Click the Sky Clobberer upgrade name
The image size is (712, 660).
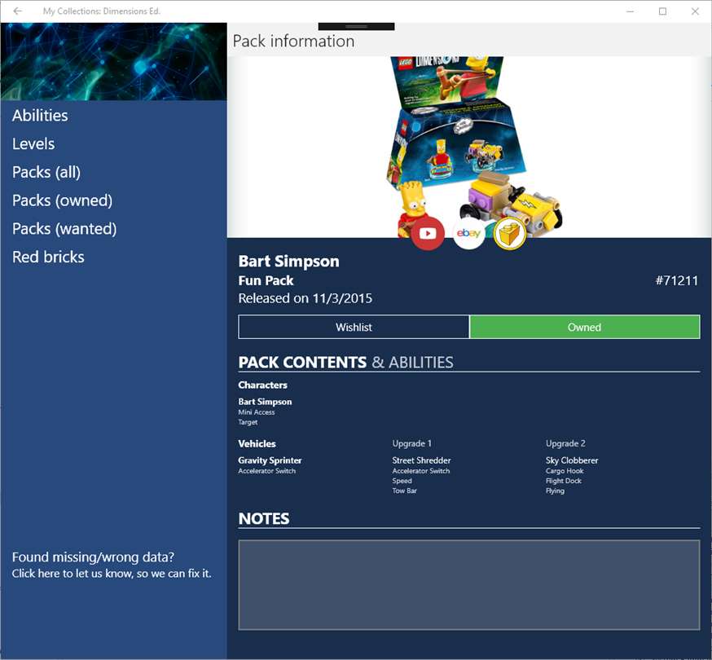[x=572, y=460]
